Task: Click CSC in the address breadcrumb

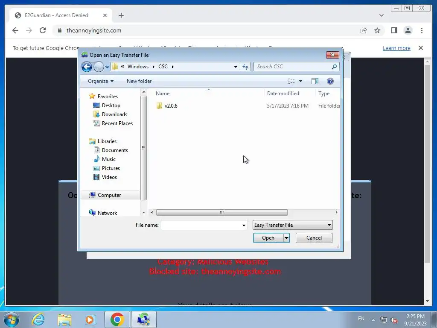Action: click(x=163, y=67)
